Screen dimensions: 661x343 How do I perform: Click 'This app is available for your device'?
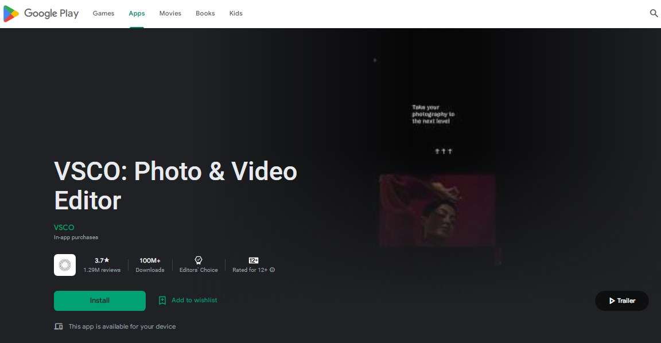coord(122,326)
